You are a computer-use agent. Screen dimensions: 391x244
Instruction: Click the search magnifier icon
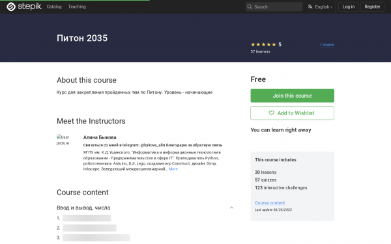point(250,7)
